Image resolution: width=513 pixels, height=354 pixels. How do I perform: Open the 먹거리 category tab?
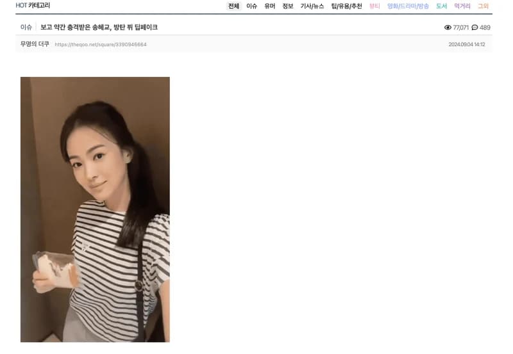pos(462,6)
